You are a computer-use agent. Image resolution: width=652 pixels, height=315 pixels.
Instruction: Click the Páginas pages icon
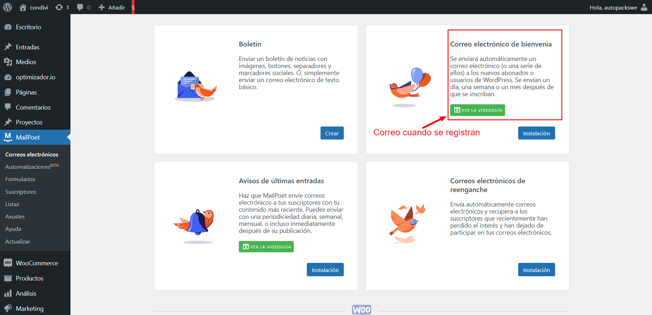(x=8, y=92)
